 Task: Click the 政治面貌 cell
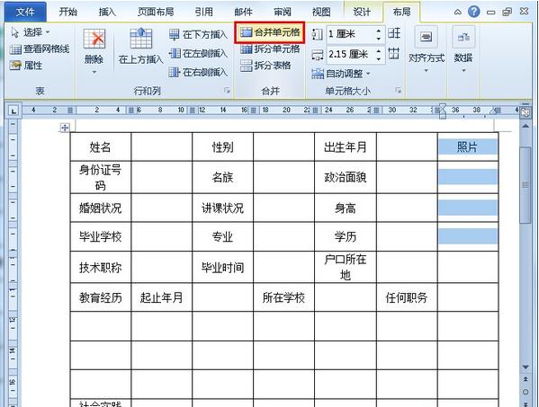[x=346, y=177]
